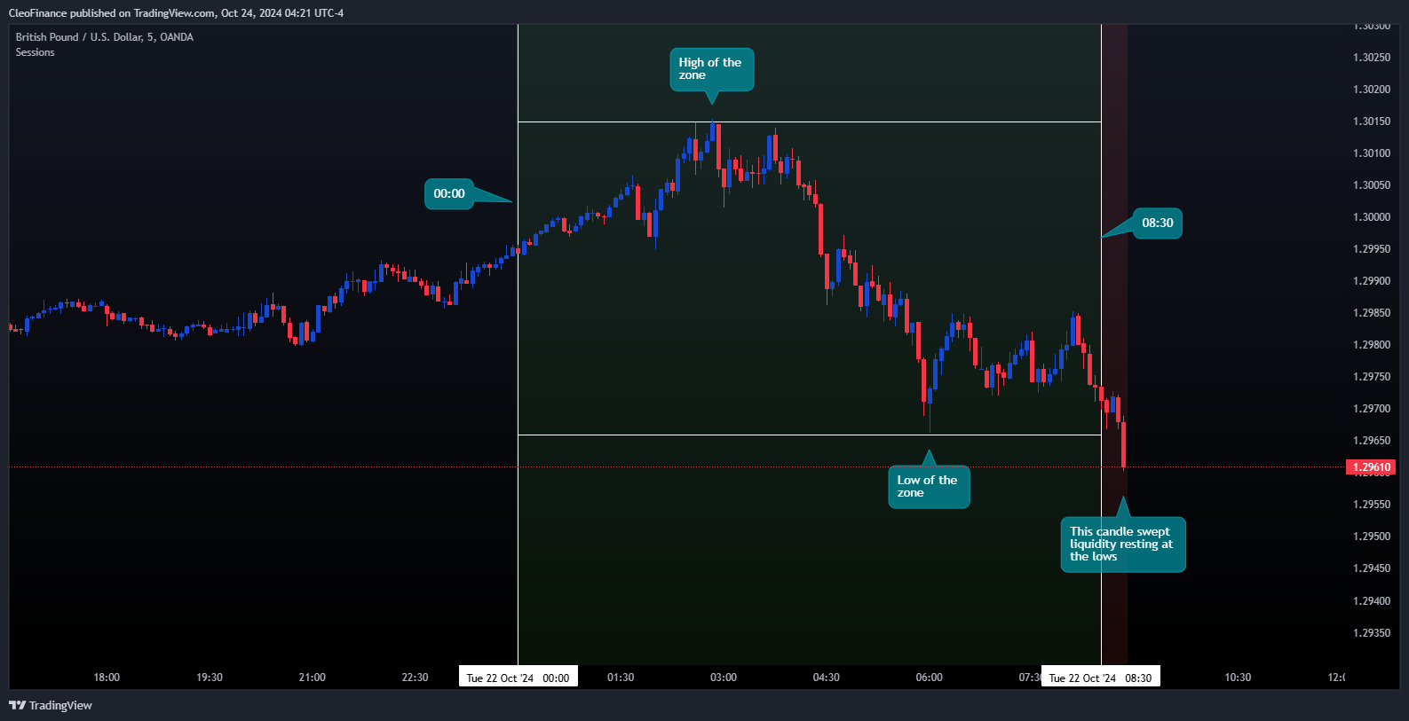The image size is (1409, 721).
Task: Click the 01:30 time axis label
Action: pyautogui.click(x=621, y=678)
